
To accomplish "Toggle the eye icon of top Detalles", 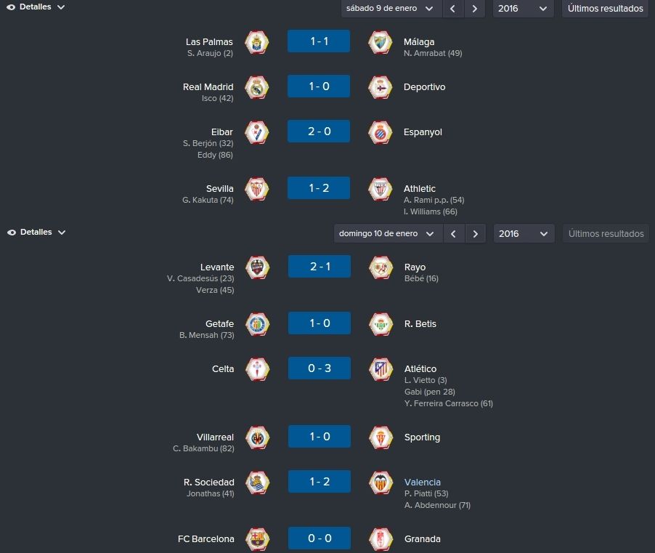I will 11,7.
